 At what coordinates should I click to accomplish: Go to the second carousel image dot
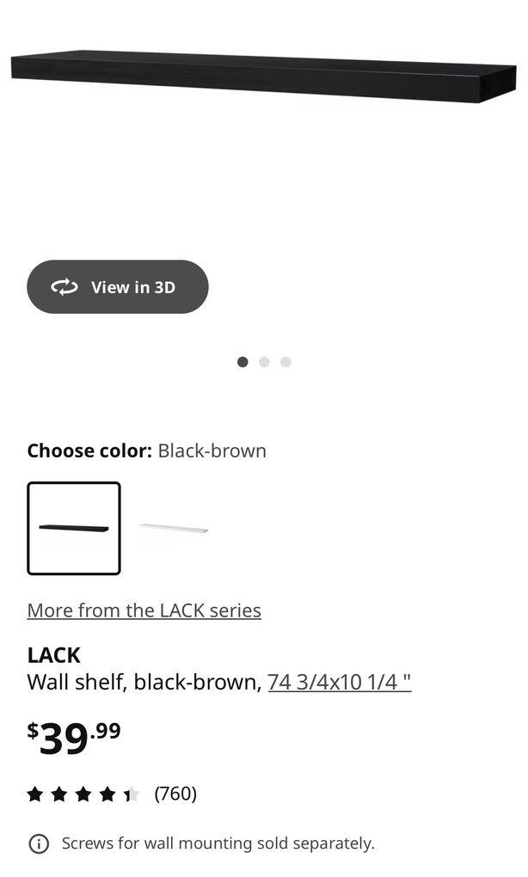pos(264,362)
